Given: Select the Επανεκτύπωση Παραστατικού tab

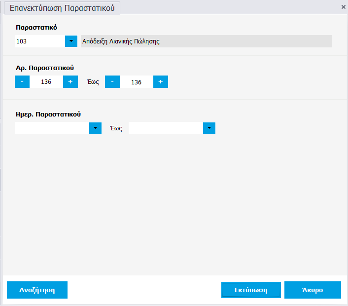Looking at the screenshot, I should [62, 8].
